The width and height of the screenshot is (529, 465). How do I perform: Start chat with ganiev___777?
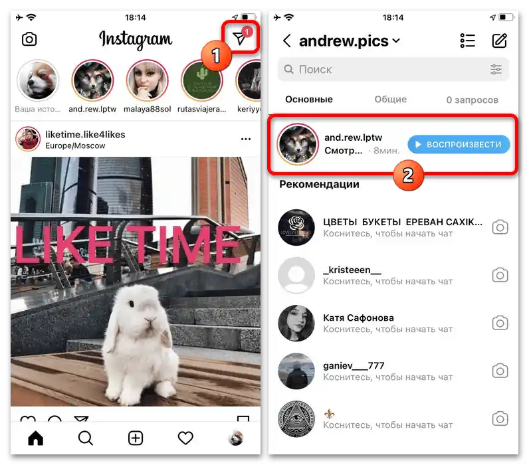tap(388, 371)
